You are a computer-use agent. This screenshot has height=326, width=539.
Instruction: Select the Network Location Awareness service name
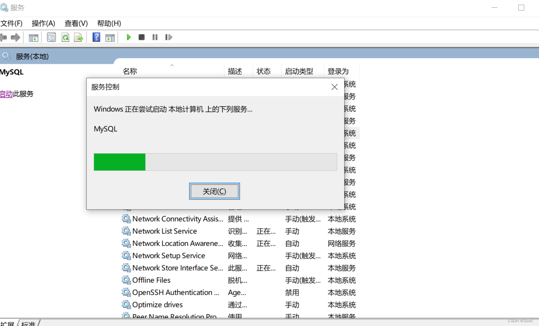[178, 243]
